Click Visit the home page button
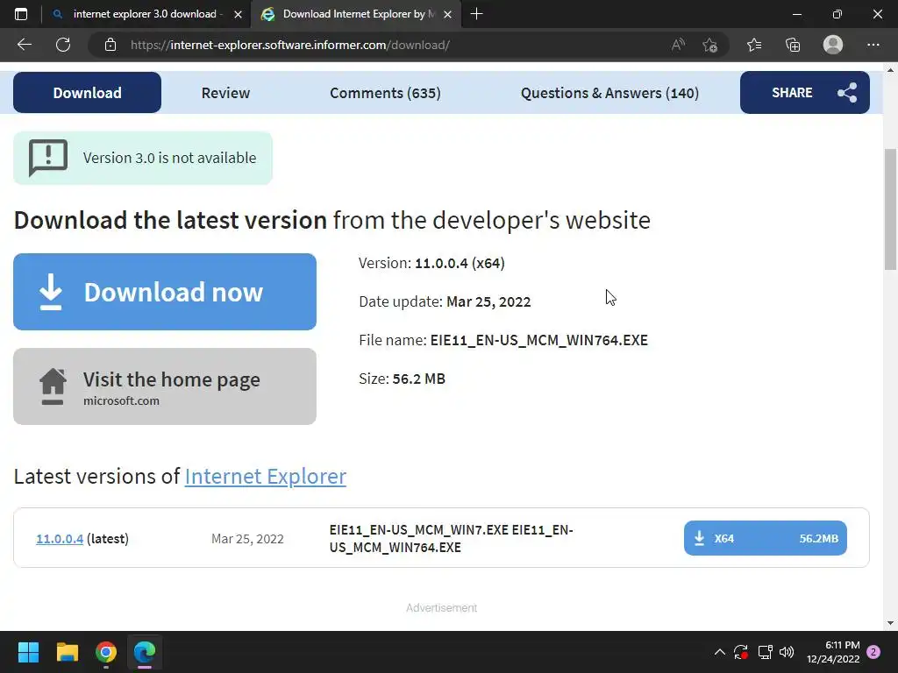 165,386
